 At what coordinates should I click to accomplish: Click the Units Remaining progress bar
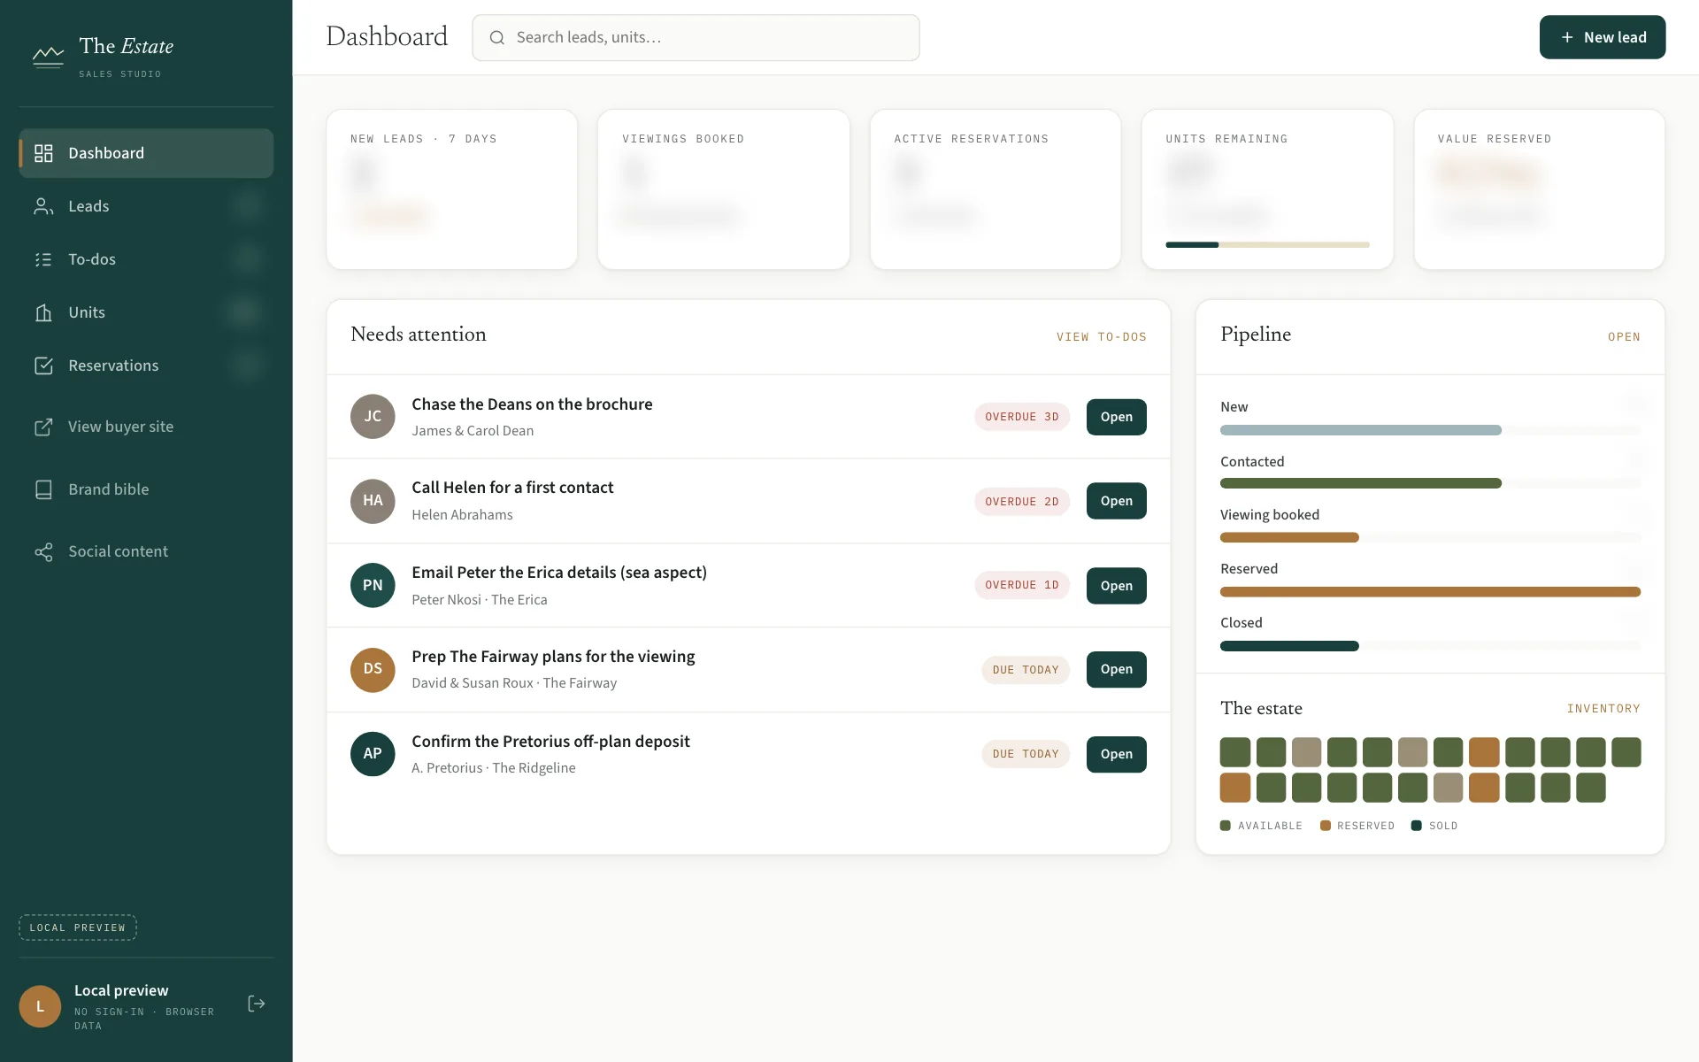pos(1267,245)
